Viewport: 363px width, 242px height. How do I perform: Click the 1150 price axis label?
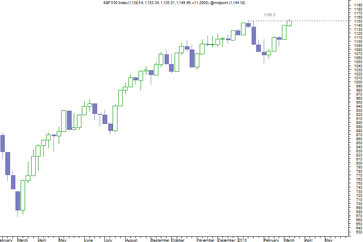pyautogui.click(x=358, y=21)
